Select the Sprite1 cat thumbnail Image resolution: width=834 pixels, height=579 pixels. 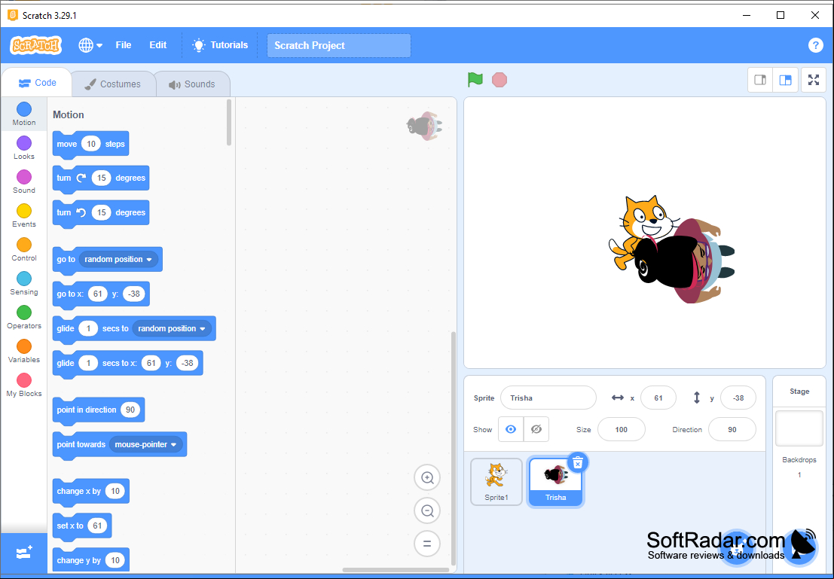click(x=496, y=482)
